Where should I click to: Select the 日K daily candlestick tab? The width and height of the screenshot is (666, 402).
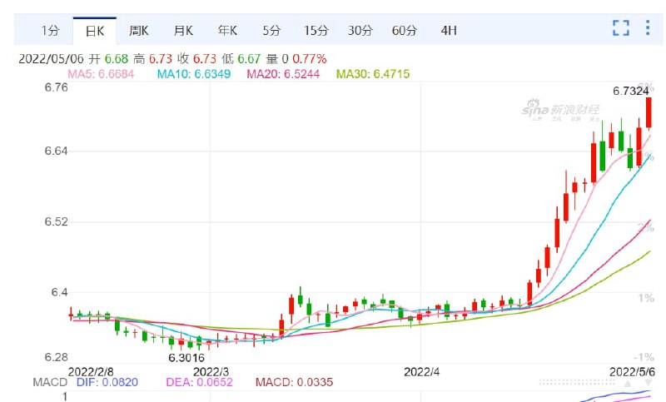[x=94, y=31]
